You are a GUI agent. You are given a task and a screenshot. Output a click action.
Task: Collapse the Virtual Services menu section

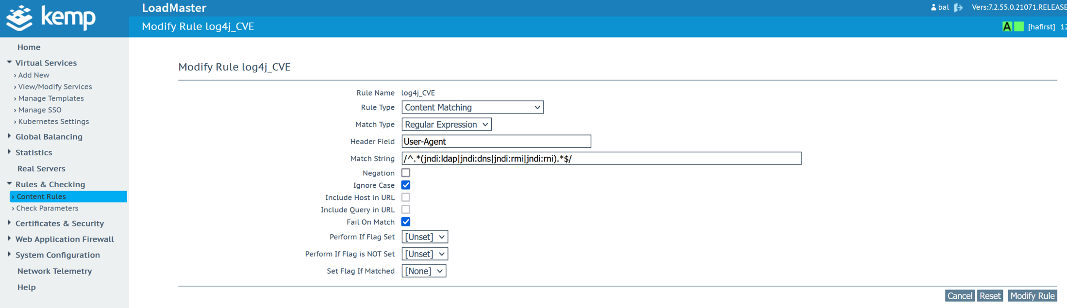click(46, 63)
